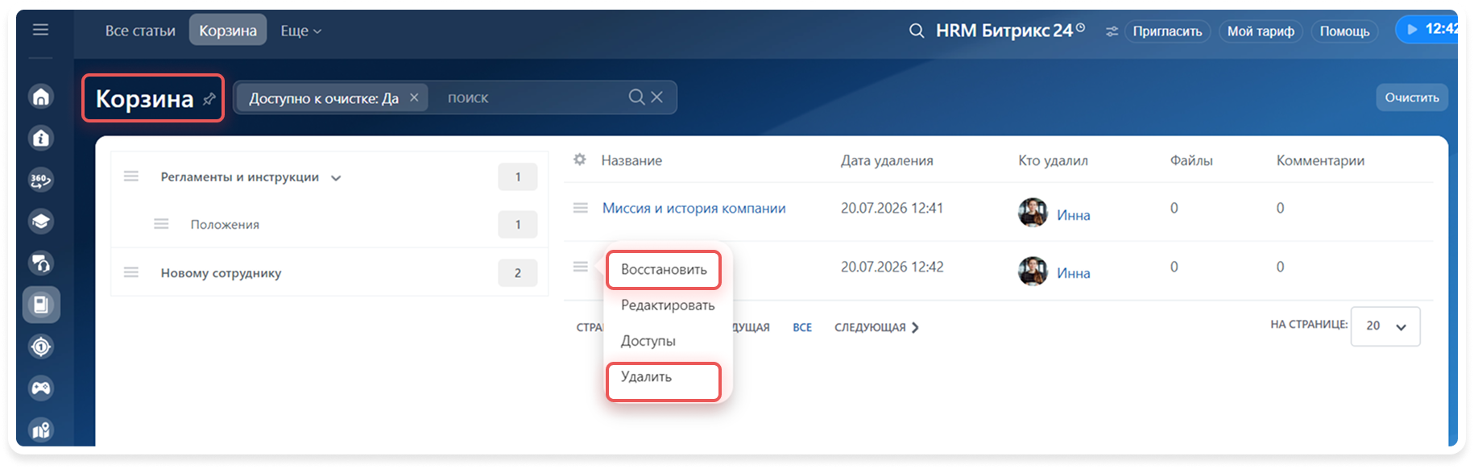Click the Файлы column header
The width and height of the screenshot is (1474, 469).
pos(1191,160)
